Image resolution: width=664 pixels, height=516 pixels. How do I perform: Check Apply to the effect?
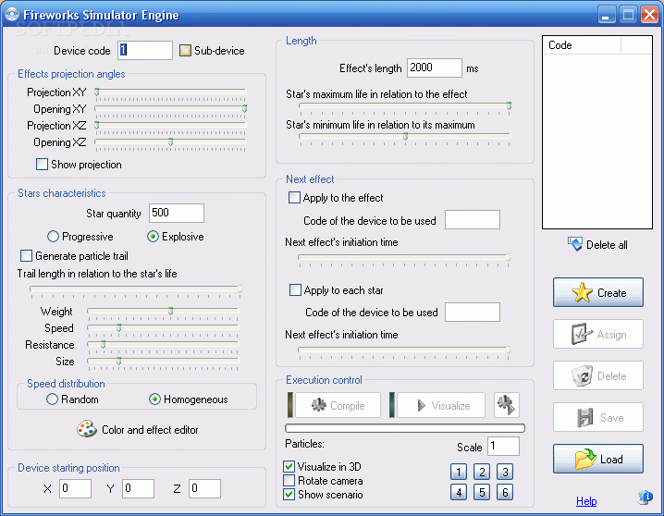[x=294, y=198]
